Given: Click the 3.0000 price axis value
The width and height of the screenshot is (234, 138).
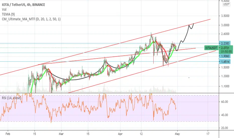Looking at the screenshot, I should click(x=225, y=25).
